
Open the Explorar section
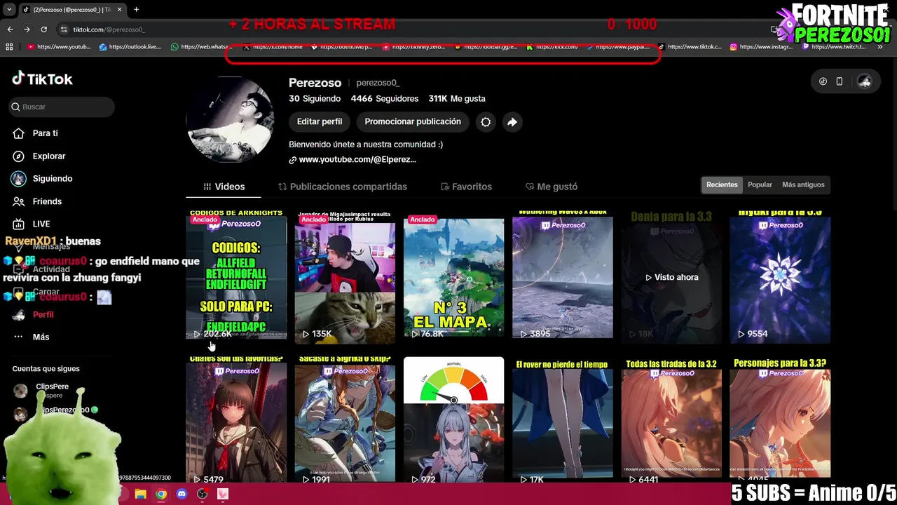pos(48,156)
